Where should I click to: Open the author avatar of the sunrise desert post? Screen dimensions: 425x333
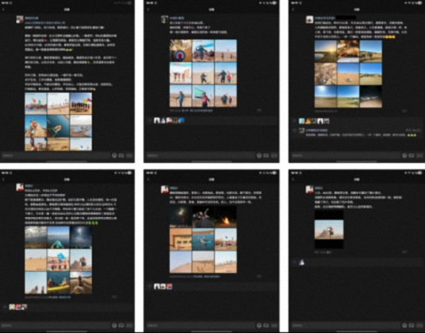pyautogui.click(x=309, y=20)
